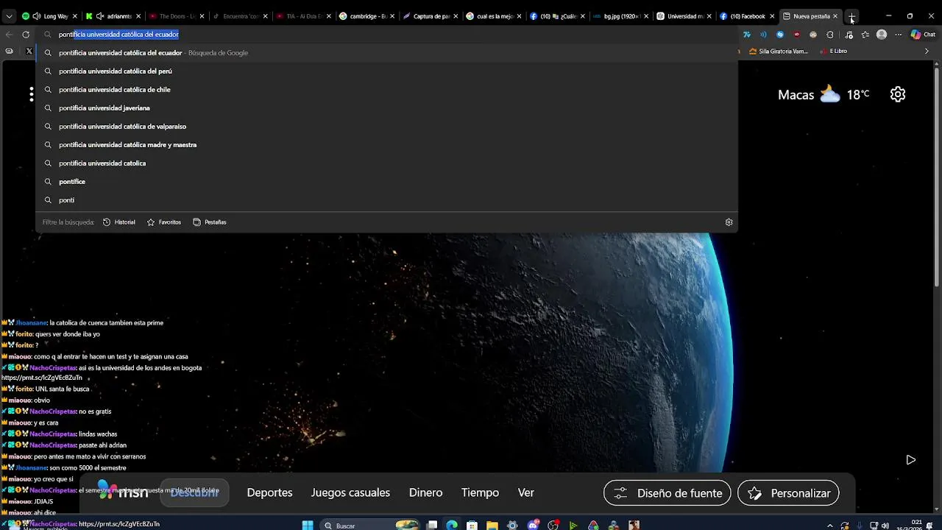Close the Nueva pestaña tab
Image resolution: width=942 pixels, height=530 pixels.
pos(835,16)
